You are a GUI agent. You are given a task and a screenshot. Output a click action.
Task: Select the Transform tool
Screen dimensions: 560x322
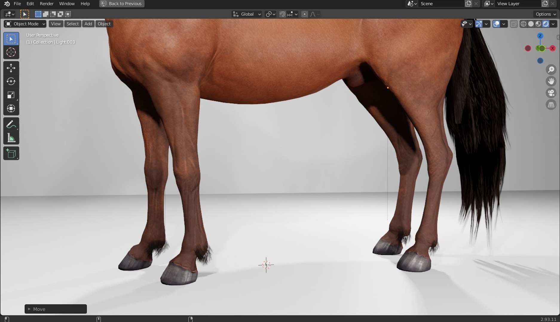[x=11, y=109]
